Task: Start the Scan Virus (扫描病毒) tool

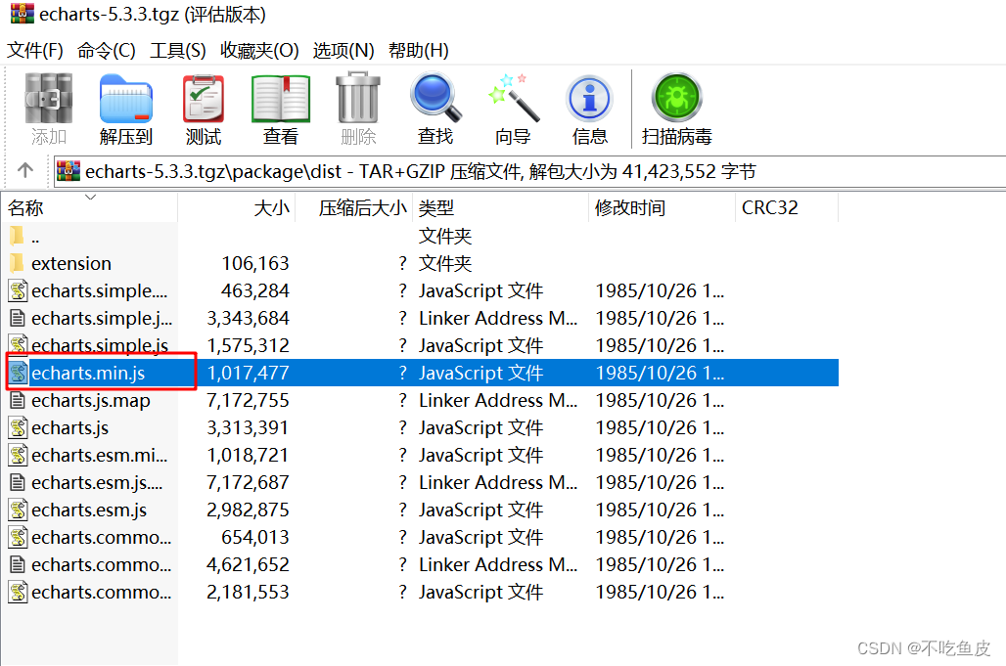Action: click(676, 97)
